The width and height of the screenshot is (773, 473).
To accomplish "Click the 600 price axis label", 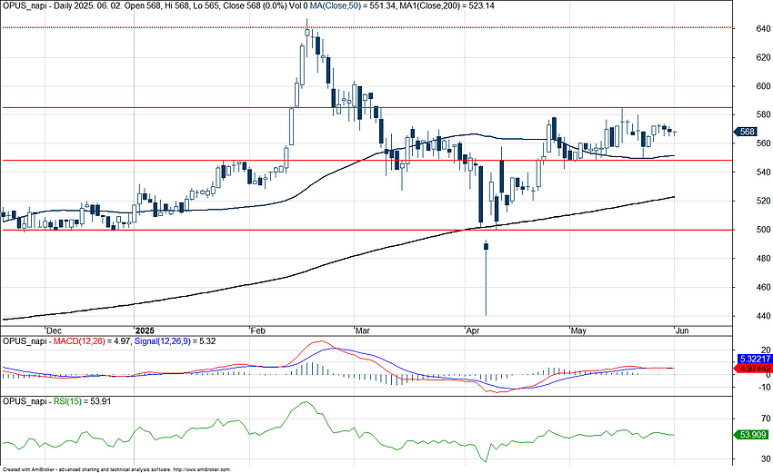I will (x=763, y=86).
